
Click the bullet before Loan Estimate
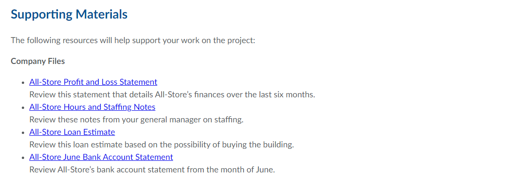(x=23, y=133)
